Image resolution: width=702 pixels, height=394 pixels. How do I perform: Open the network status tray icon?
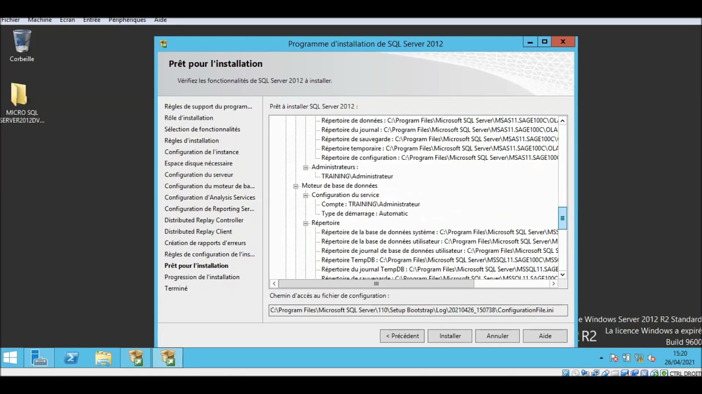[x=639, y=358]
